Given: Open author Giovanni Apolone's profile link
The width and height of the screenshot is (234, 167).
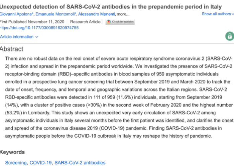Looking at the screenshot, I should point(17,14).
